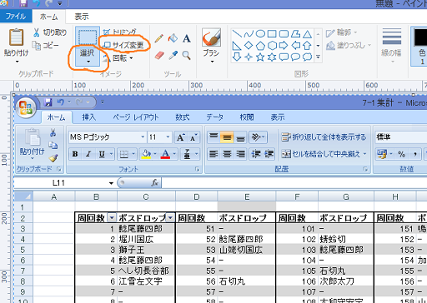427x303 pixels.
Task: Pick the Hexagon shape
Action: click(272, 46)
